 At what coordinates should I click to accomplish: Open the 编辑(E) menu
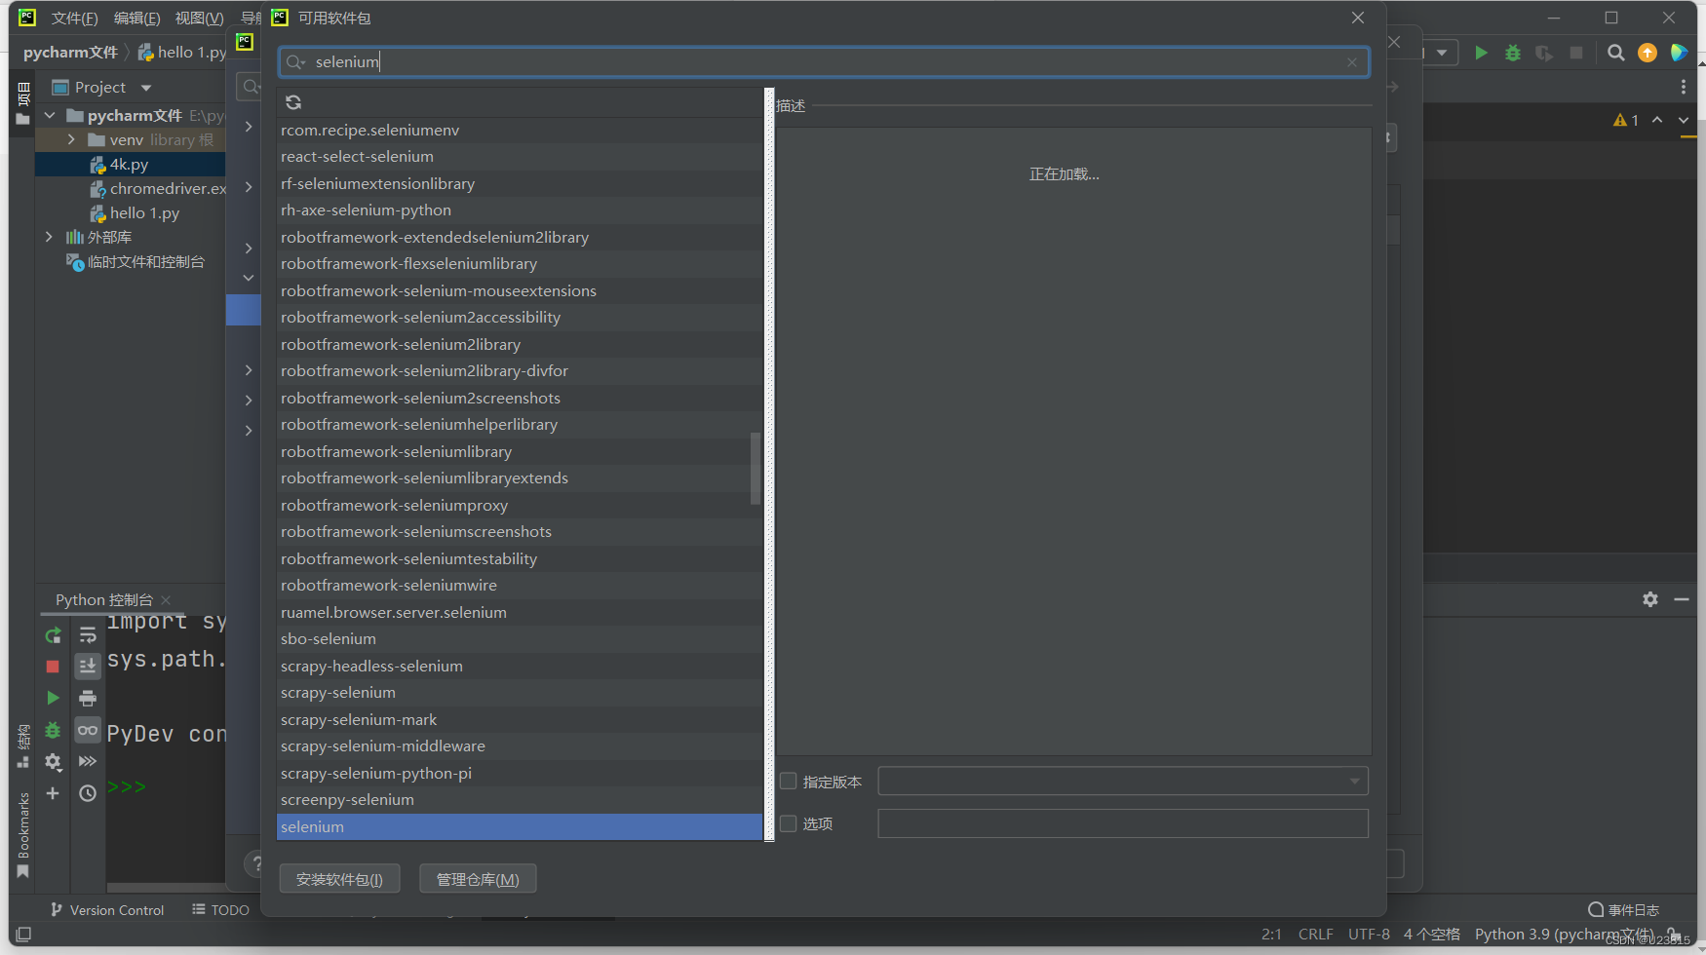pos(137,19)
